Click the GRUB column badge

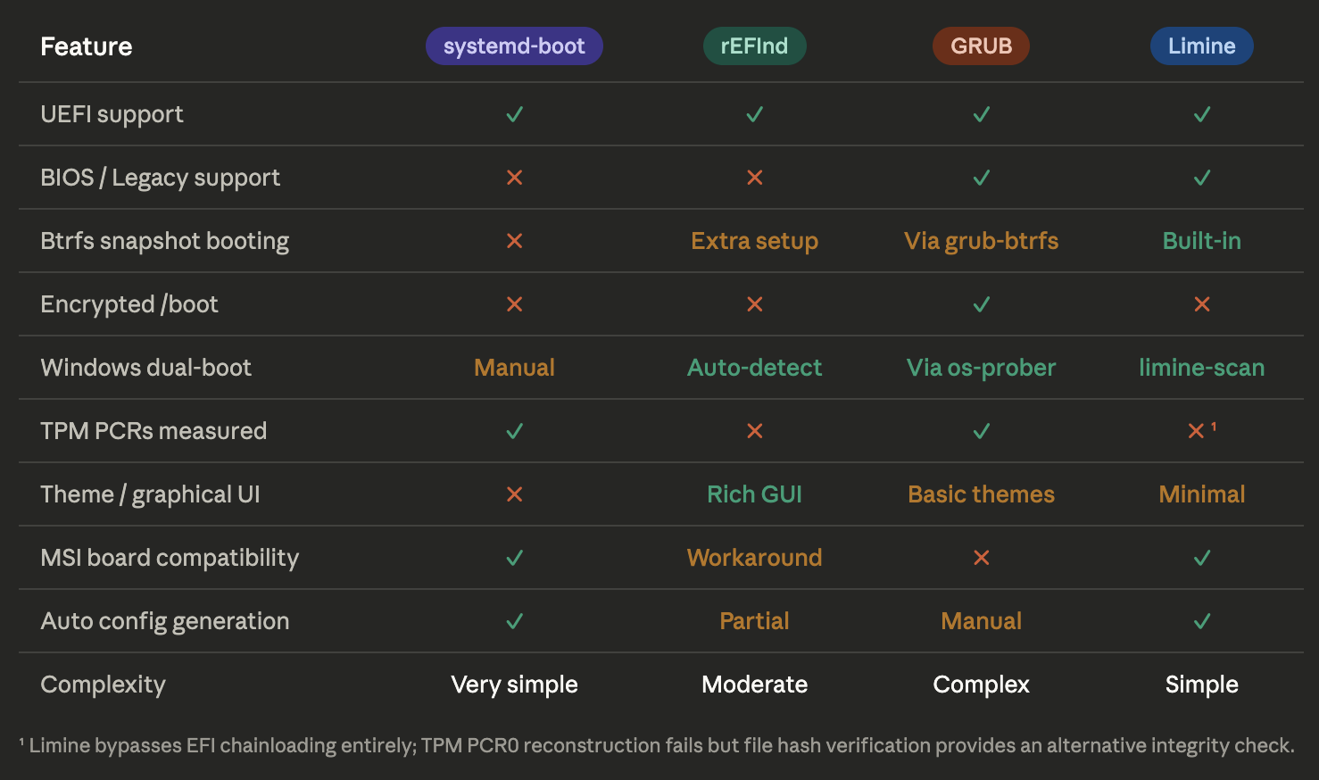pyautogui.click(x=981, y=46)
